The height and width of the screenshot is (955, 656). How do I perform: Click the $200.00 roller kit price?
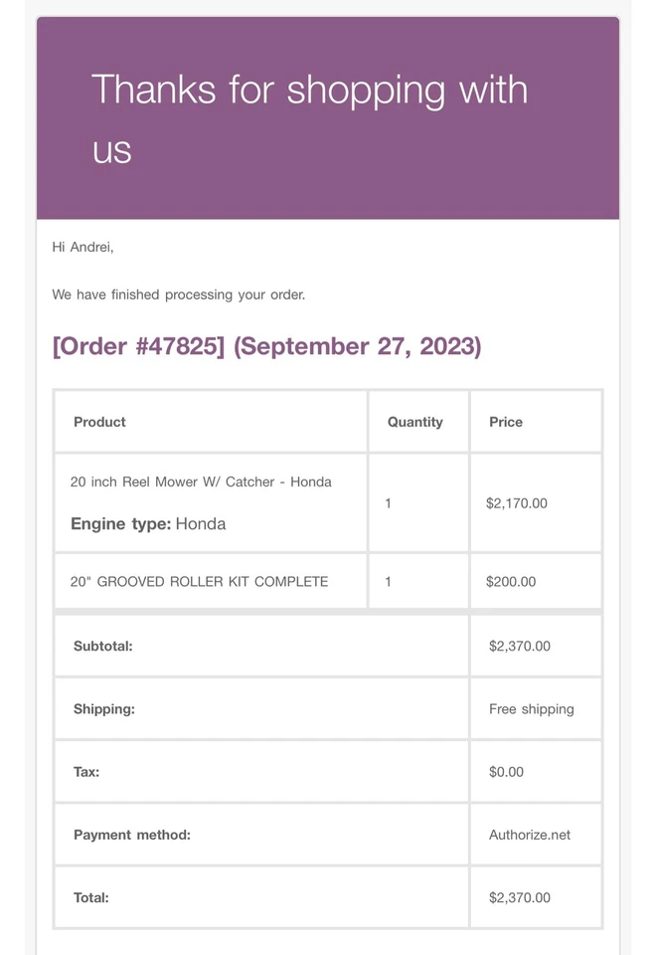(511, 581)
